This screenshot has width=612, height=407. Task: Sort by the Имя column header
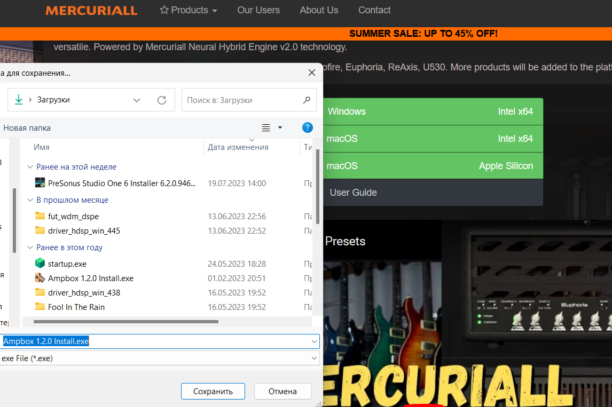(41, 147)
